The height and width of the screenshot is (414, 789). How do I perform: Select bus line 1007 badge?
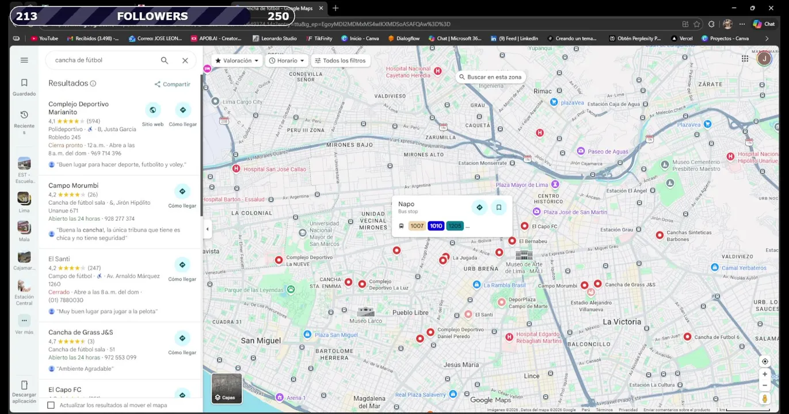[417, 226]
